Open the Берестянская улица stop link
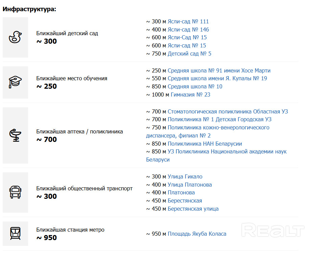 tap(193, 209)
